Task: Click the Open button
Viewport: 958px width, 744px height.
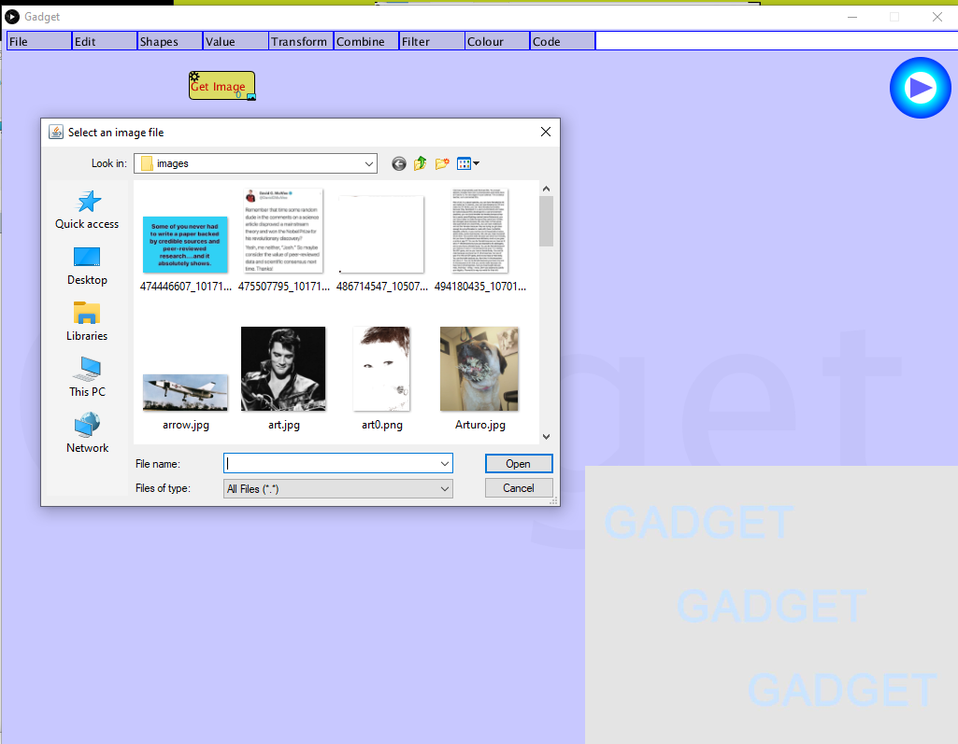Action: click(x=519, y=464)
